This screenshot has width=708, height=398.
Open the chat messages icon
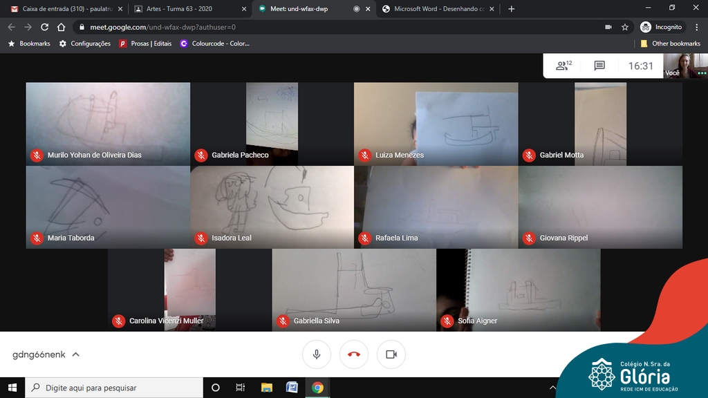[x=599, y=66]
